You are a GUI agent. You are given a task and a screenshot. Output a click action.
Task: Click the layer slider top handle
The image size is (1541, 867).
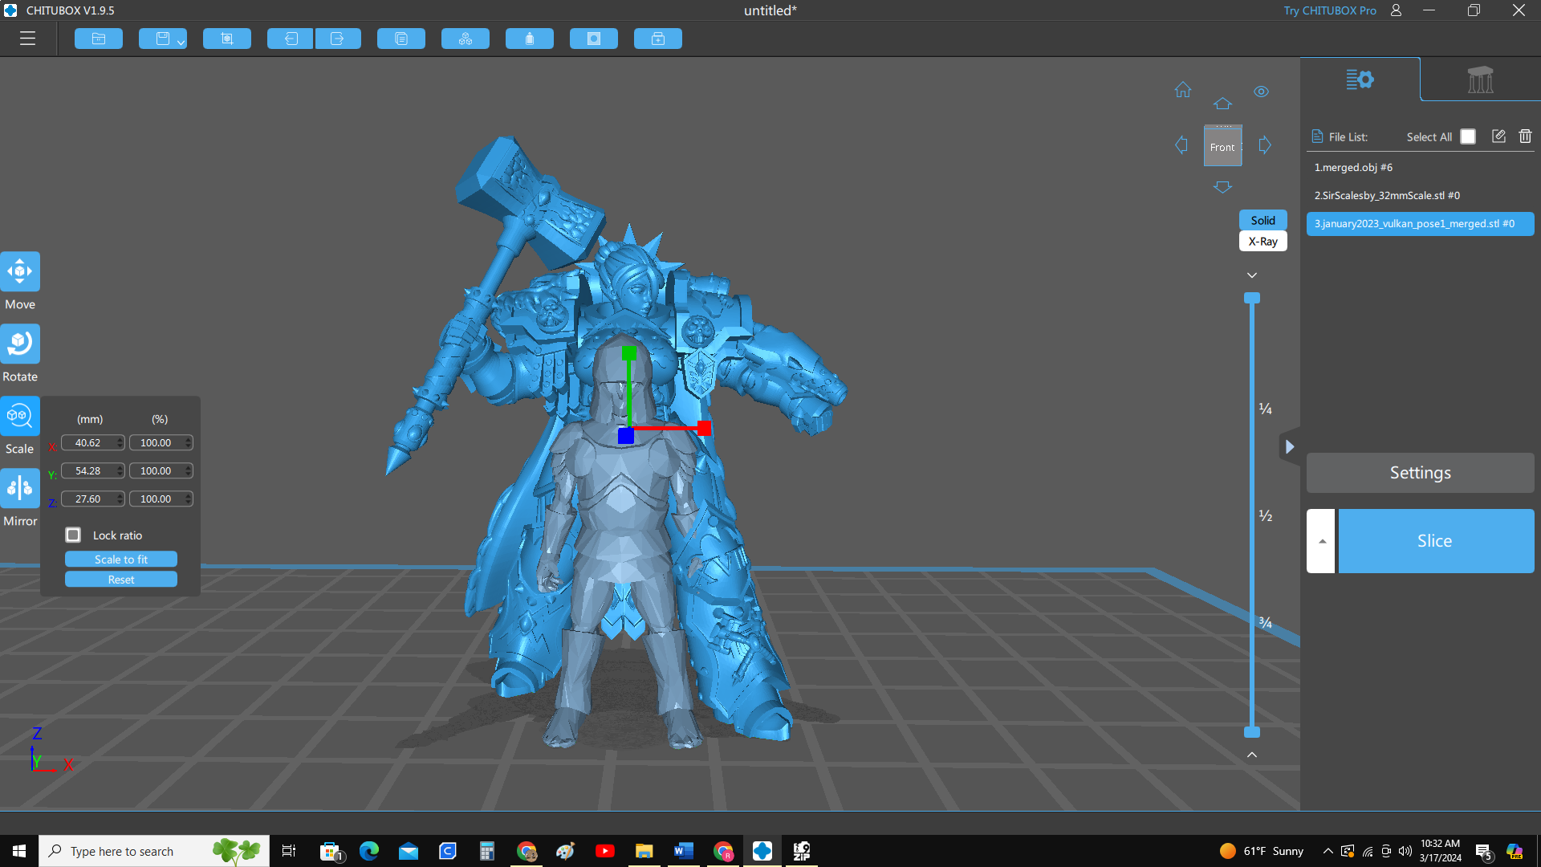1252,298
